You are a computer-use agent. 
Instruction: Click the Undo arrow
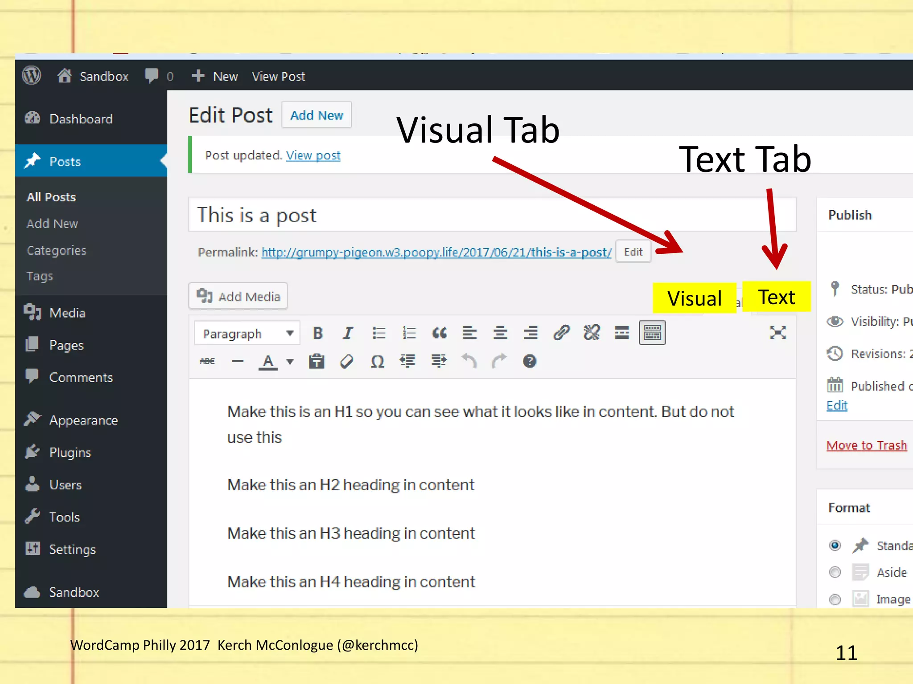469,361
